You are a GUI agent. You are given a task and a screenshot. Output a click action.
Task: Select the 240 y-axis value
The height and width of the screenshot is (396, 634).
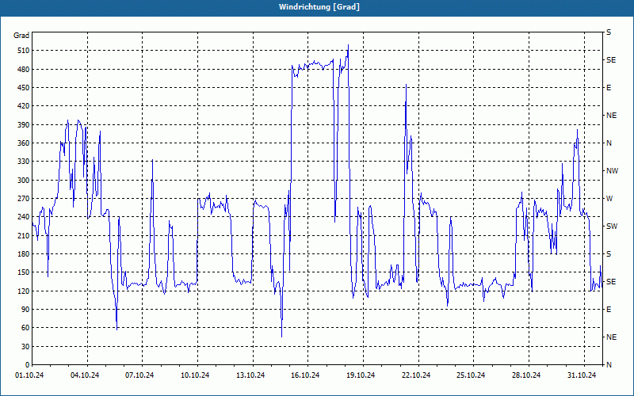tap(24, 217)
